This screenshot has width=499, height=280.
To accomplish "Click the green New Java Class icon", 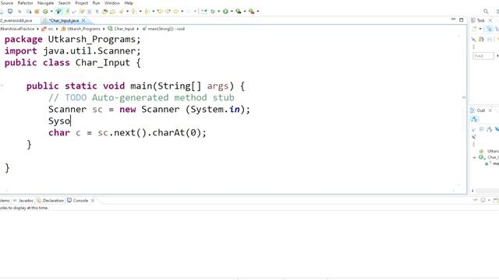I will coord(45,12).
